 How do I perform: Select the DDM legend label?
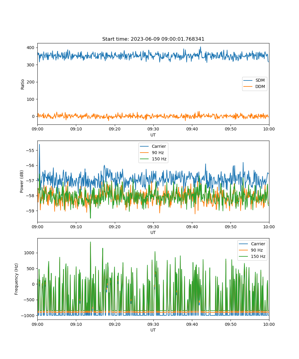click(x=260, y=87)
